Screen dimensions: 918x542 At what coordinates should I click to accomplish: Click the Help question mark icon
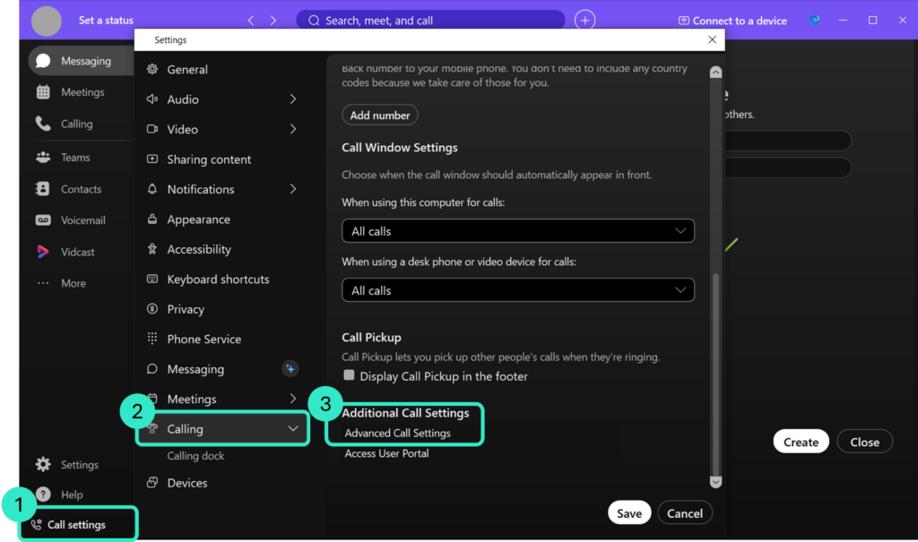click(x=43, y=494)
